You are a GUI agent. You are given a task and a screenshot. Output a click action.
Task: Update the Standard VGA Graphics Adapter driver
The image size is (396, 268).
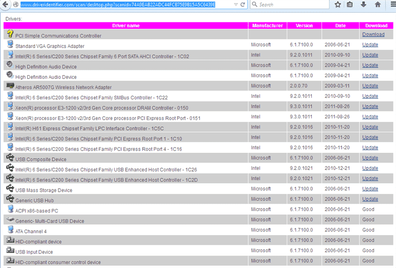point(370,45)
